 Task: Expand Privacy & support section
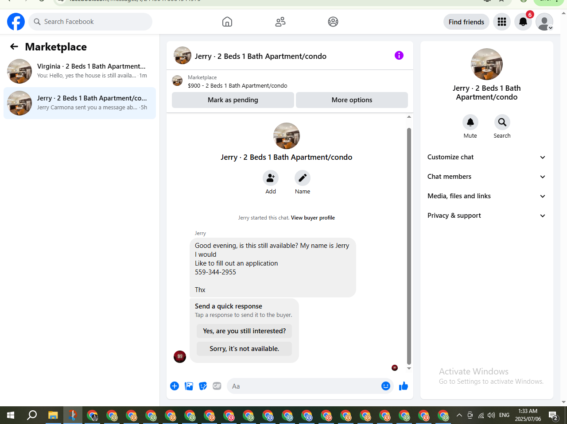(x=486, y=216)
